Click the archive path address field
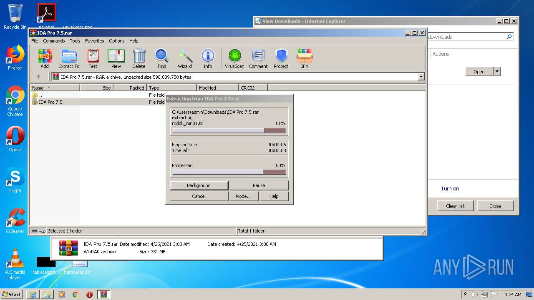 [238, 77]
